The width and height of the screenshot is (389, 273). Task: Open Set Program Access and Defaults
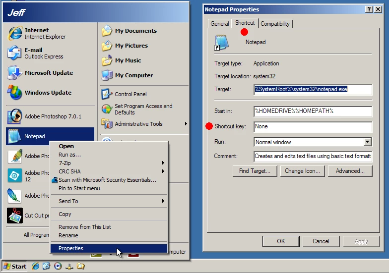click(137, 109)
